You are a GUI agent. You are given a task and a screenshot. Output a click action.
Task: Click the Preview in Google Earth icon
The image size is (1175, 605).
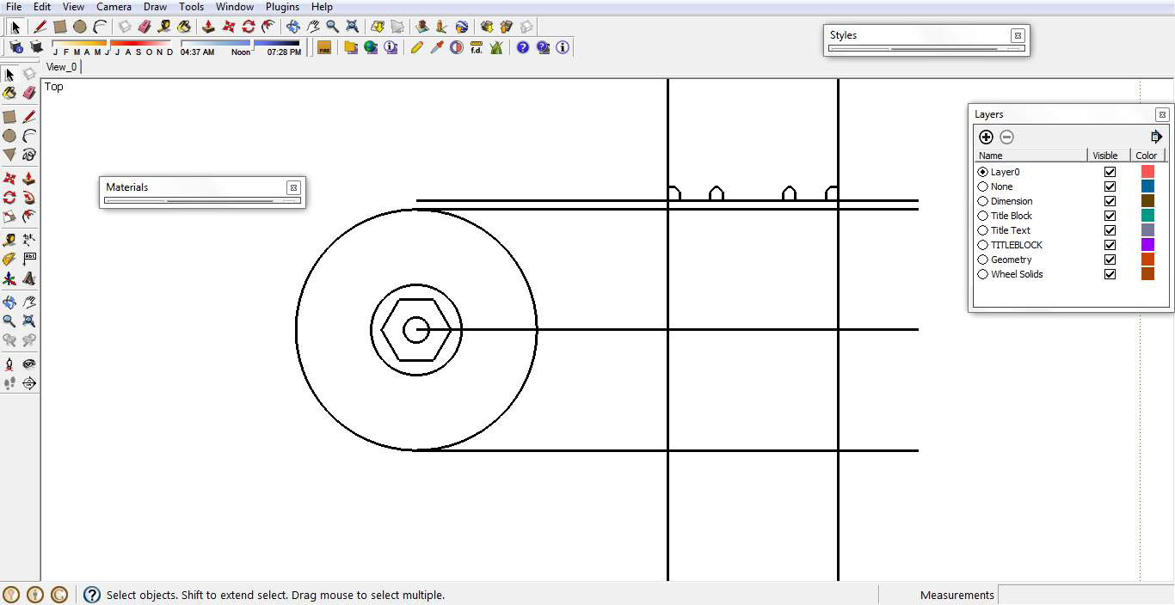pos(462,27)
